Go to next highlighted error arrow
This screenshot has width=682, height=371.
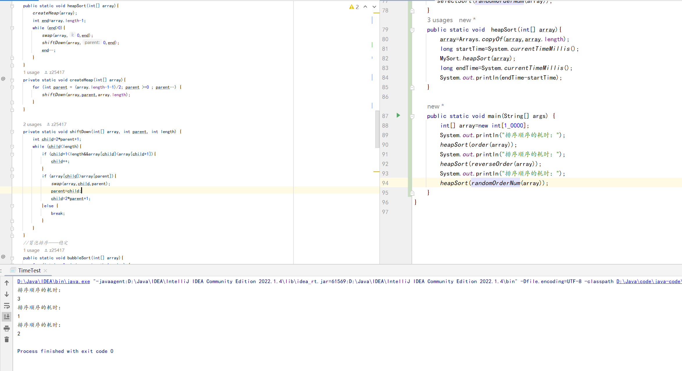tap(374, 7)
